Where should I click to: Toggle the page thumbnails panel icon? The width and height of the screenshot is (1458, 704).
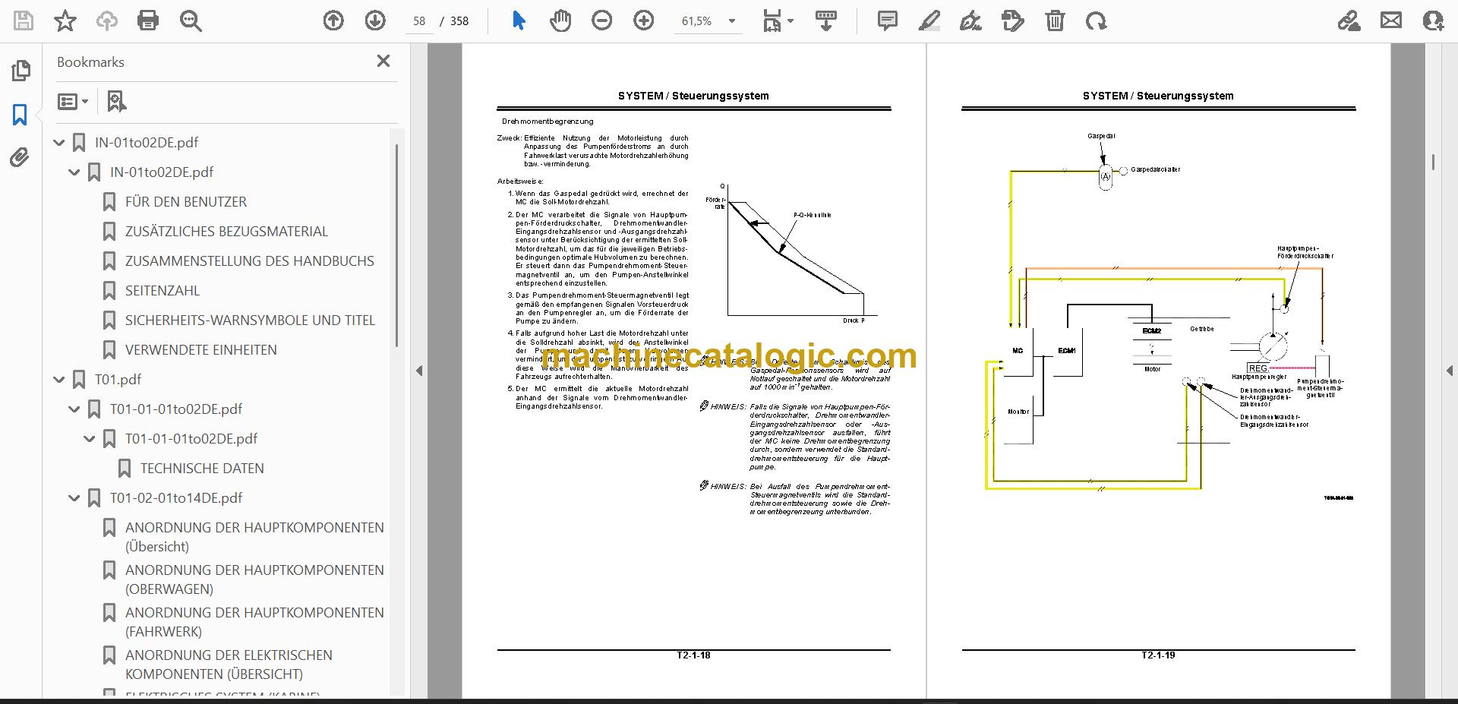pyautogui.click(x=21, y=71)
